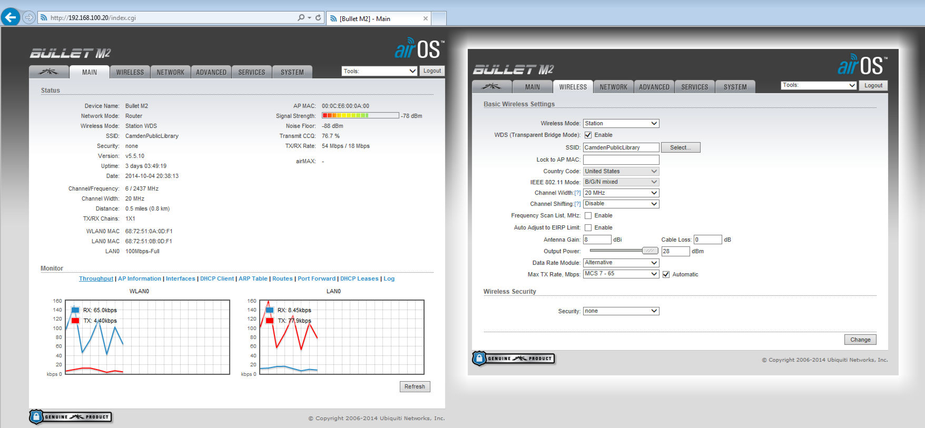Open the Max TX Rate MCS 7 dropdown

[621, 274]
